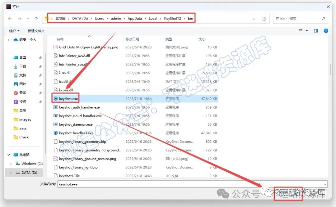This screenshot has height=207, width=336.
Task: Toggle the preview pane icon
Action: 316,31
